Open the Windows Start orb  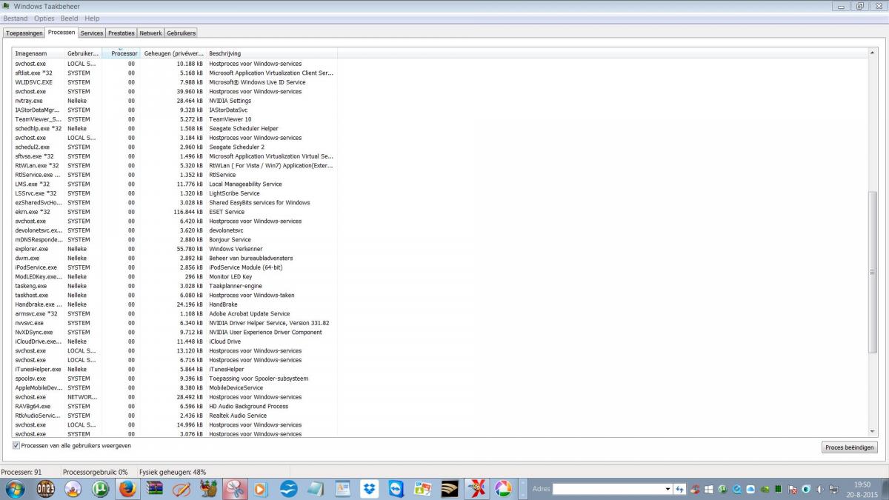click(x=15, y=489)
